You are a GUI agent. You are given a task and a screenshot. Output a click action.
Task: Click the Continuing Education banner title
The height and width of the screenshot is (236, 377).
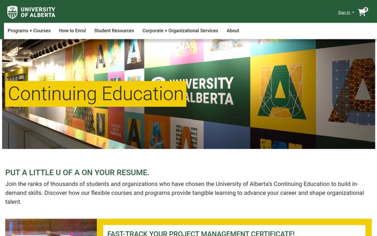(x=96, y=94)
